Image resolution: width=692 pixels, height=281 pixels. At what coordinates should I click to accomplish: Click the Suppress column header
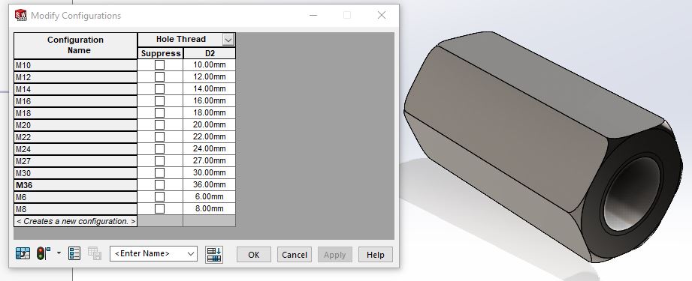click(161, 53)
